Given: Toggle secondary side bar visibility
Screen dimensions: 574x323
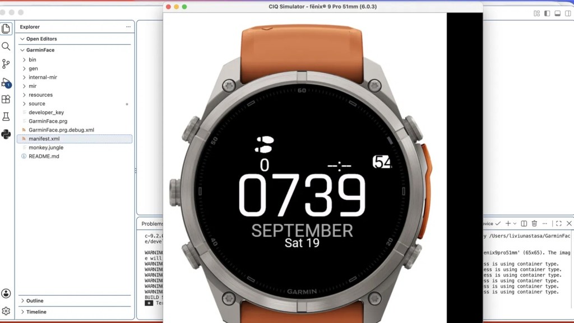Looking at the screenshot, I should (568, 13).
